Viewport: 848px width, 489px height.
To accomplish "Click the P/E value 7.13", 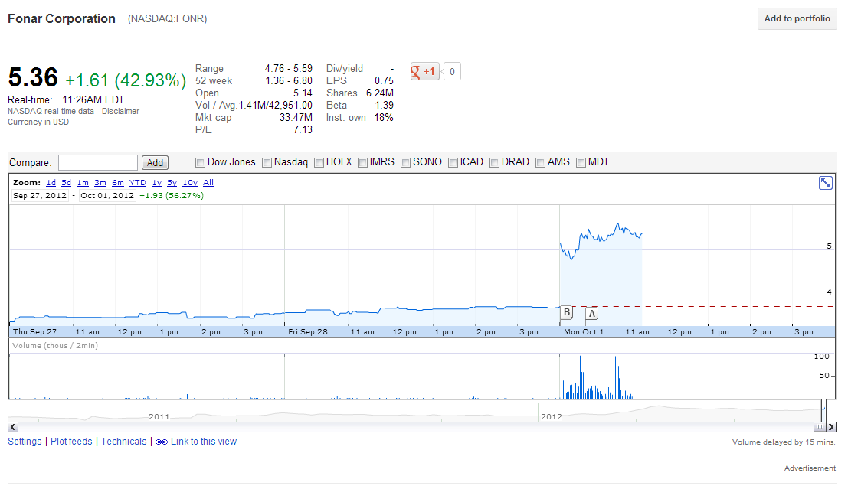I will point(303,129).
